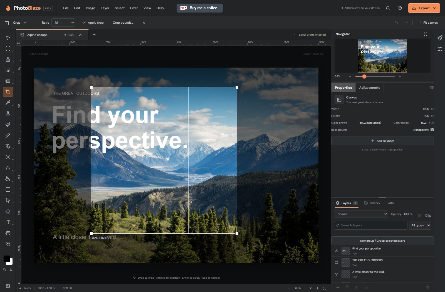
Task: Hide the 'Find your perspective.' layer
Action: click(336, 251)
